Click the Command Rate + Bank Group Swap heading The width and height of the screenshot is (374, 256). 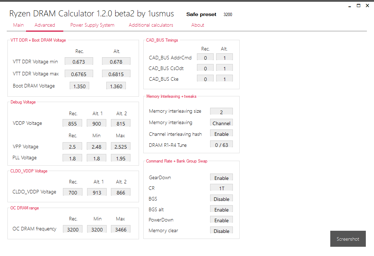tap(177, 161)
